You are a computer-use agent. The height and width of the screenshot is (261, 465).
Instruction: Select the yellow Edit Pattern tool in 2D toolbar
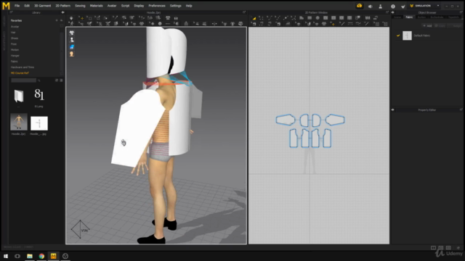pos(254,18)
